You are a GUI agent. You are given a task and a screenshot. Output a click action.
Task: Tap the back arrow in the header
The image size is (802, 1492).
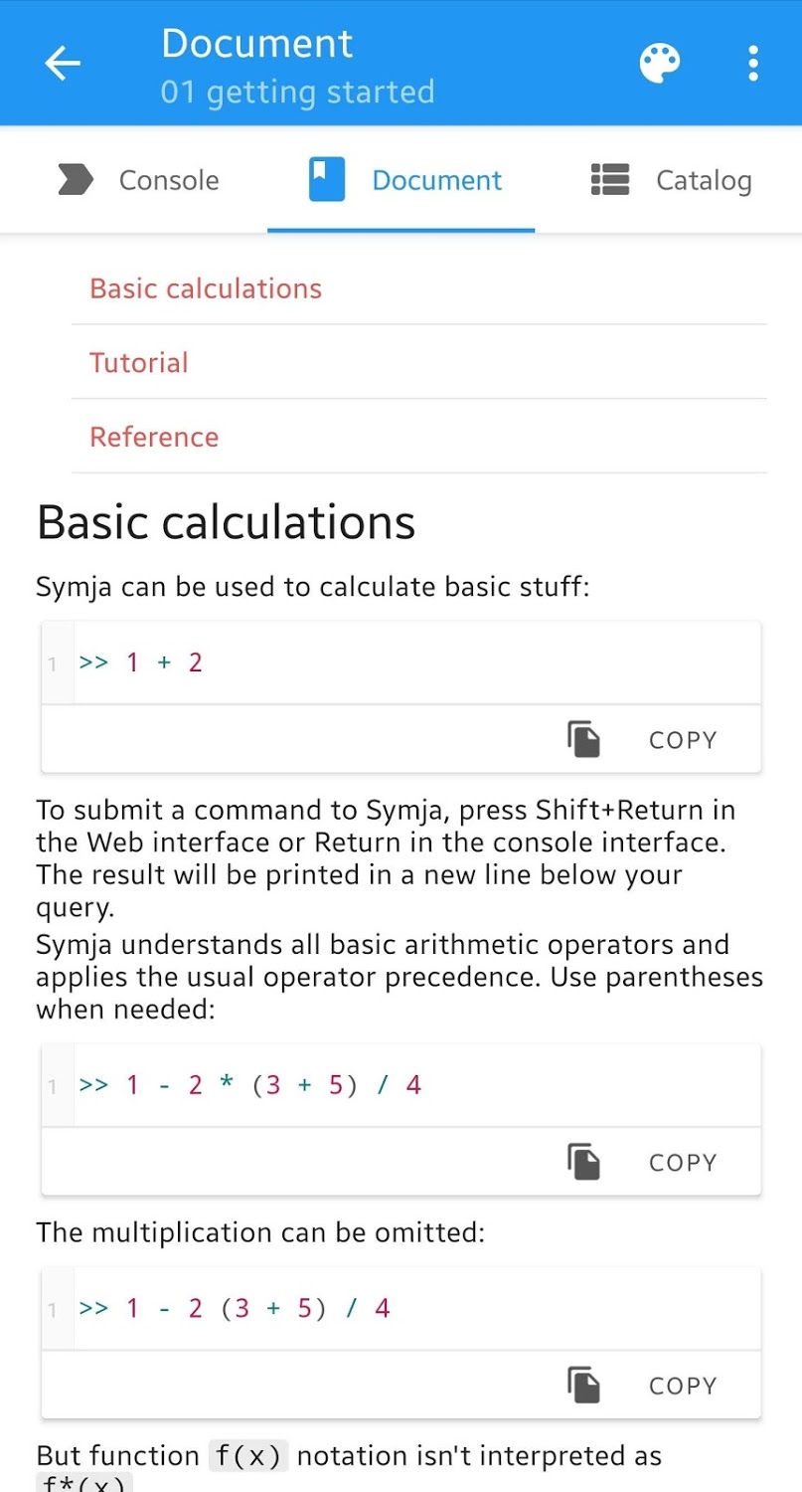tap(62, 64)
